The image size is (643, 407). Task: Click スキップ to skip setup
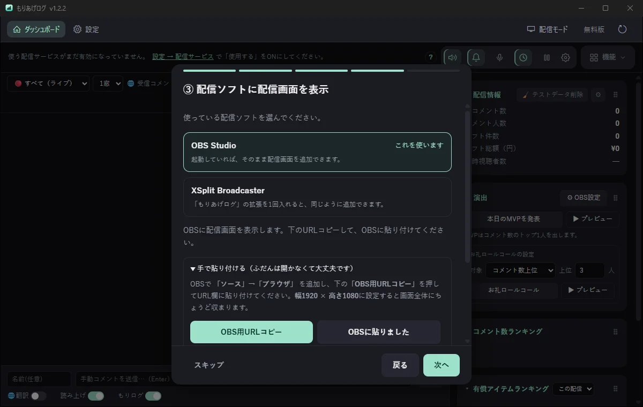(x=209, y=365)
